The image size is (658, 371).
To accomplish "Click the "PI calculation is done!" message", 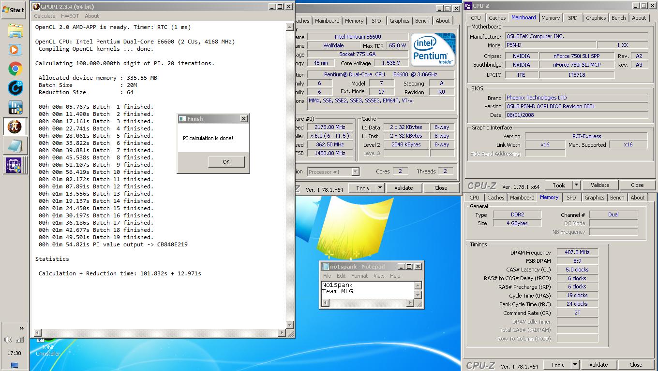I will pos(208,138).
